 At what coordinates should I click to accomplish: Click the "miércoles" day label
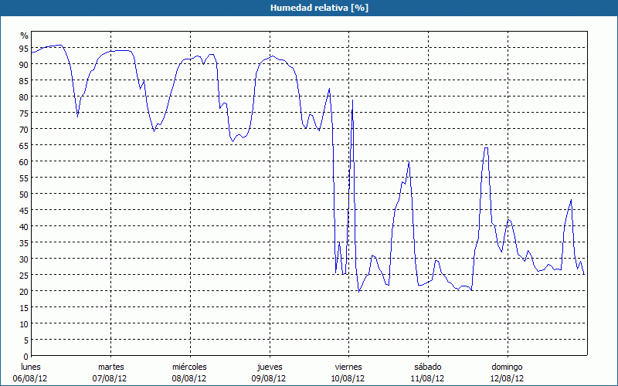click(189, 367)
